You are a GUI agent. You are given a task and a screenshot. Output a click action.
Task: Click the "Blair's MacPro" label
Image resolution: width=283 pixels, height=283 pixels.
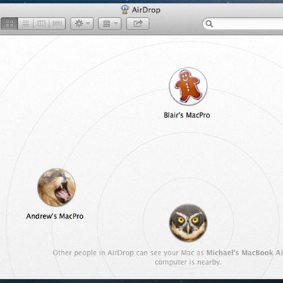pyautogui.click(x=187, y=115)
